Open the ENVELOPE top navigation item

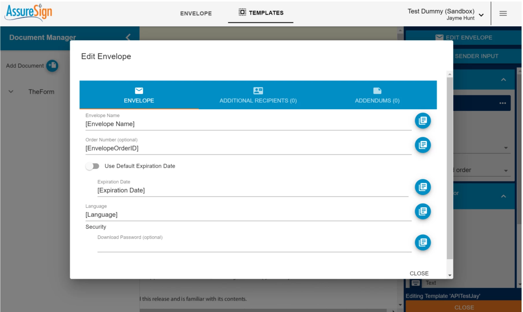tap(196, 13)
